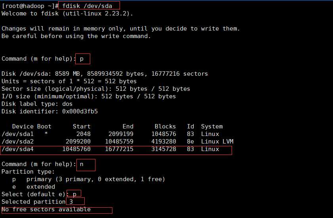
Task: Click the "Units = sectors" line
Action: click(69, 81)
